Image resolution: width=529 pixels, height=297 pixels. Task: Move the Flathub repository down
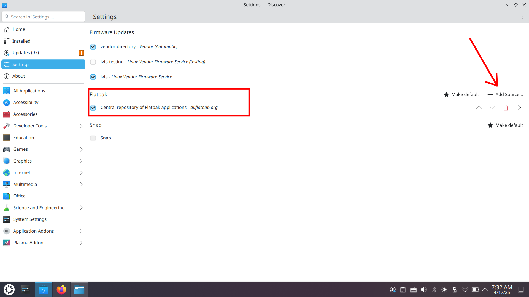[492, 108]
